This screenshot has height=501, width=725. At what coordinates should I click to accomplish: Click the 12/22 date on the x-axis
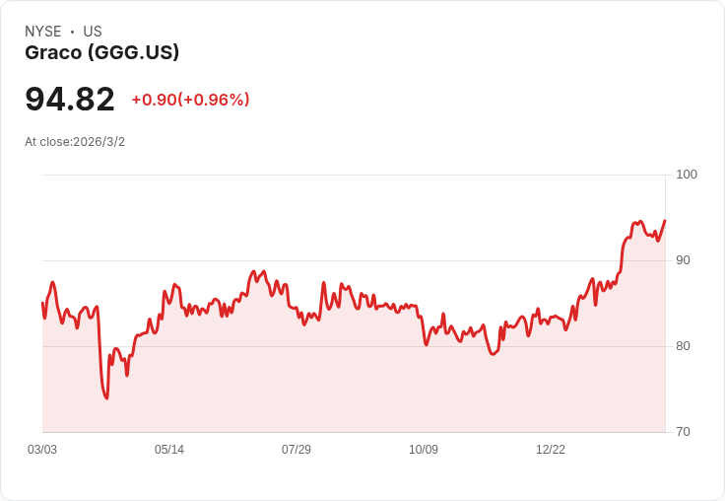551,450
